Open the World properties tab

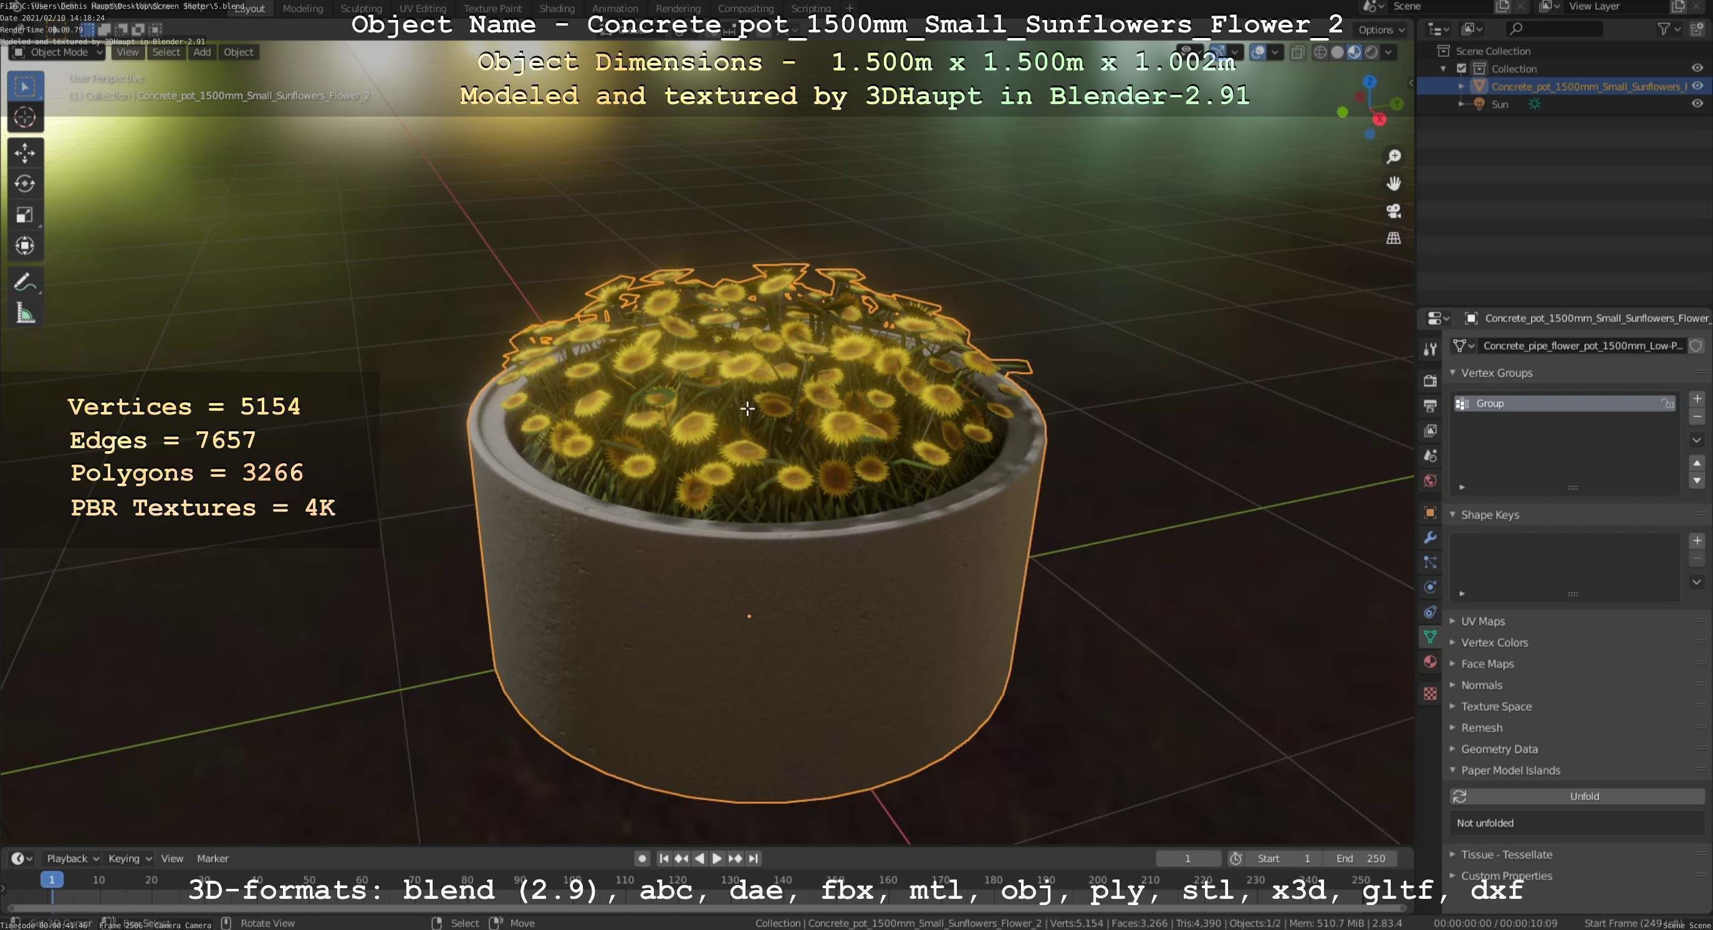point(1430,481)
